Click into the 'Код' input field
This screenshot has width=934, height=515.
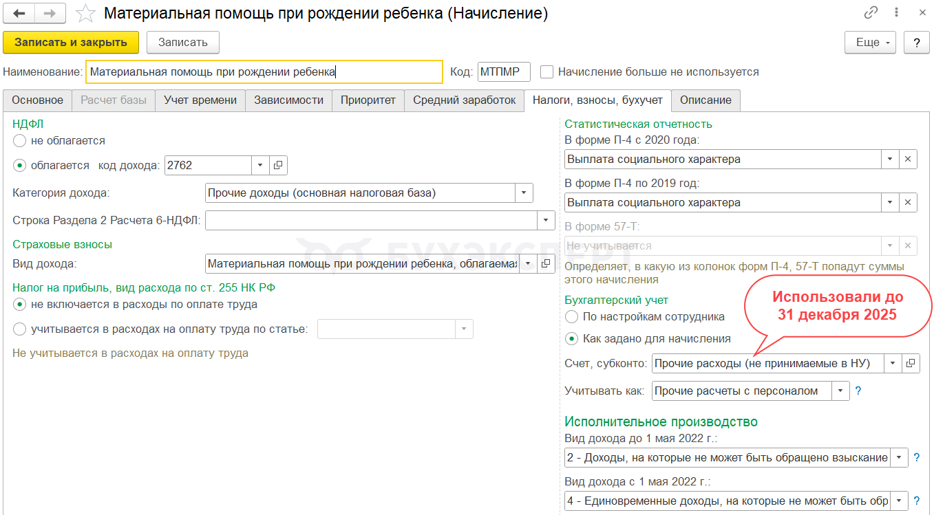point(504,72)
